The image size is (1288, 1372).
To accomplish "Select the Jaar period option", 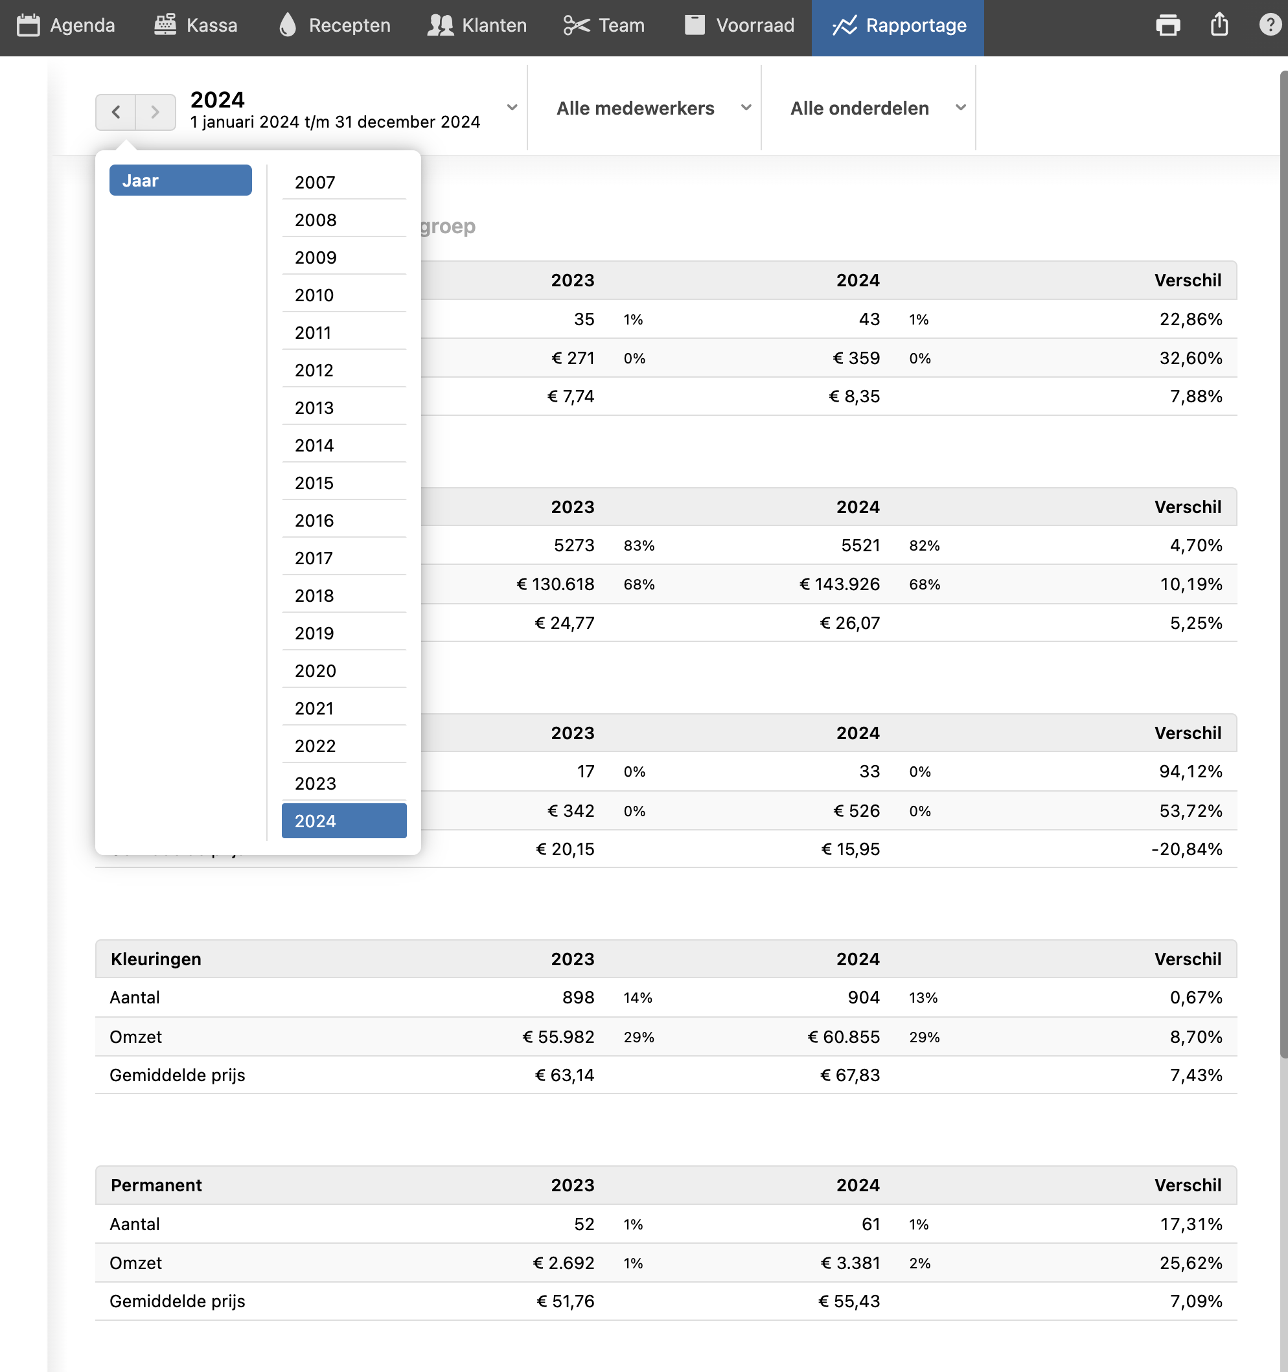I will (180, 180).
